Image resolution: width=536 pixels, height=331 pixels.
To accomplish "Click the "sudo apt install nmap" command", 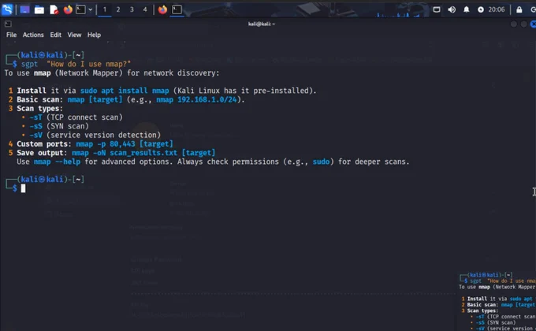I will coord(125,91).
